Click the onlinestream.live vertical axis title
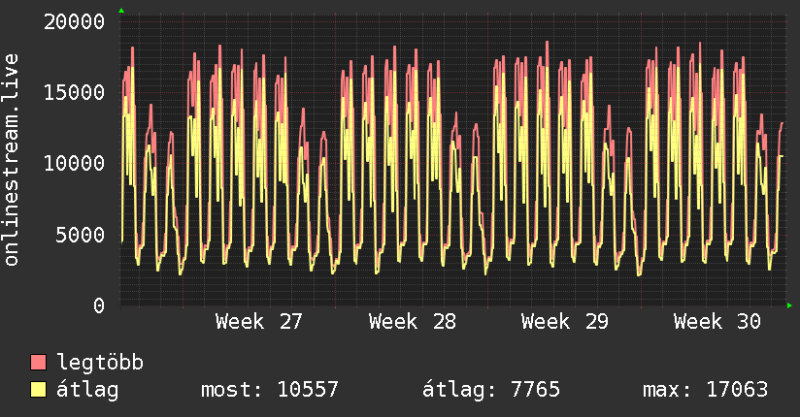800x417 pixels. tap(11, 160)
